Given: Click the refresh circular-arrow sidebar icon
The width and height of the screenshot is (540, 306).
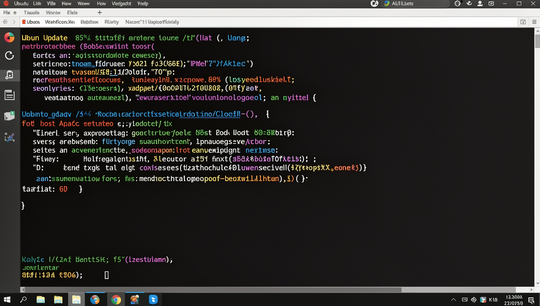Looking at the screenshot, I should tap(9, 55).
